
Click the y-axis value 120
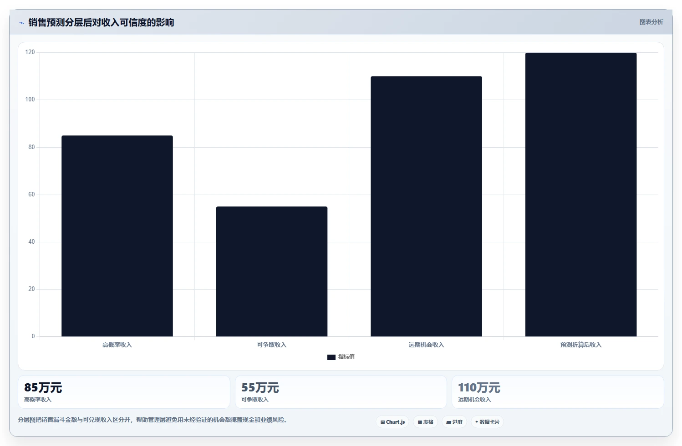tap(30, 52)
